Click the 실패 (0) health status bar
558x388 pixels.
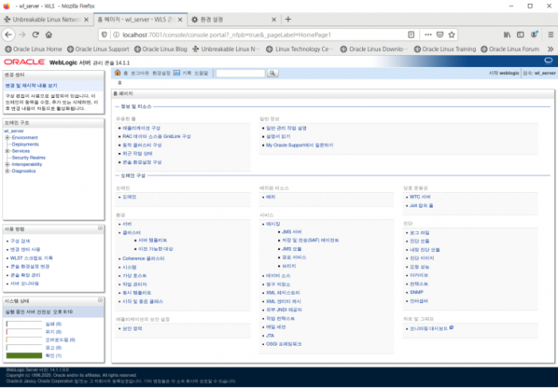24,324
